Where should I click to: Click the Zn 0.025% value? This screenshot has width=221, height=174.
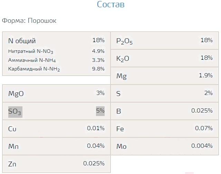(x=94, y=163)
